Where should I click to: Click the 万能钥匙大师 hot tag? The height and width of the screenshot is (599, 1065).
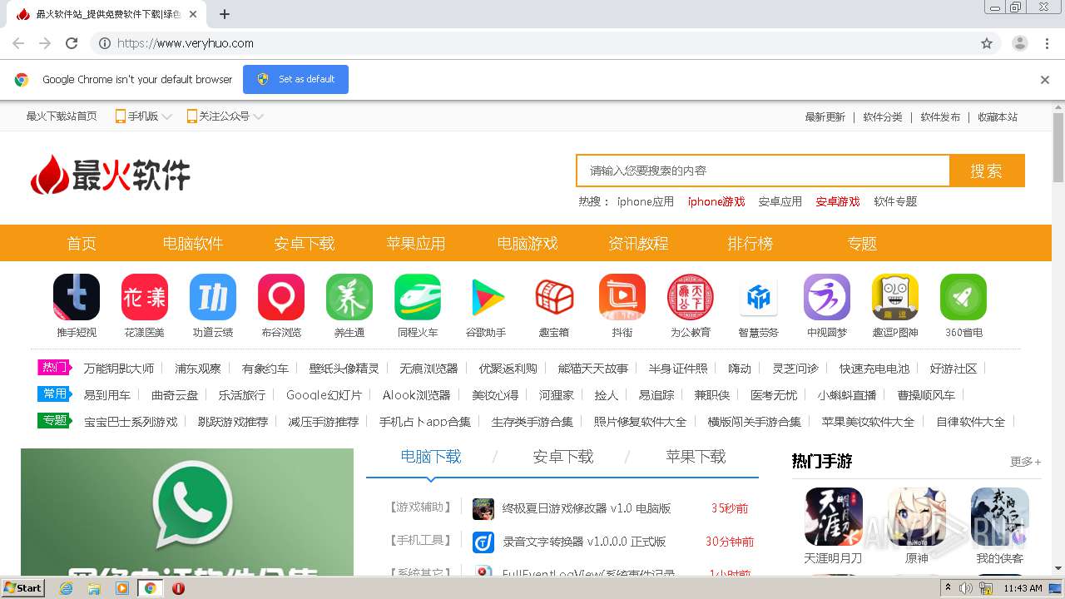[118, 369]
